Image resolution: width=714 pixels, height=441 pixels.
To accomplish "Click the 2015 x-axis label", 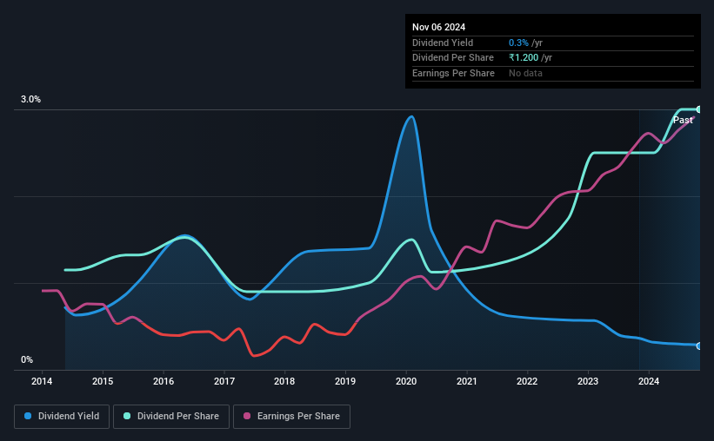I will 103,381.
